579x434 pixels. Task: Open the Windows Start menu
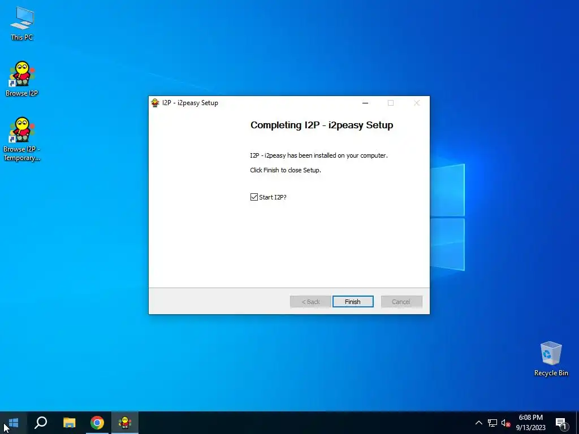14,423
